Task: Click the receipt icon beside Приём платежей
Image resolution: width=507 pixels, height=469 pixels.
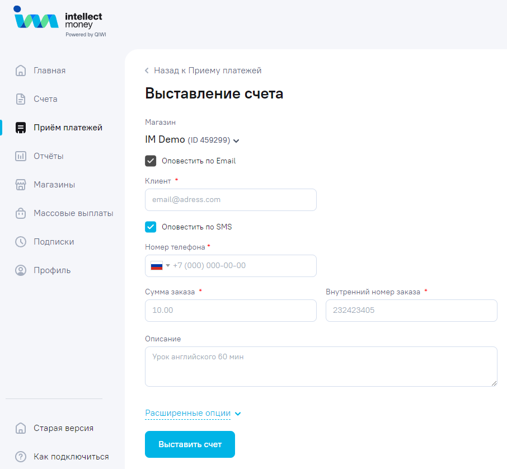Action: (x=21, y=128)
